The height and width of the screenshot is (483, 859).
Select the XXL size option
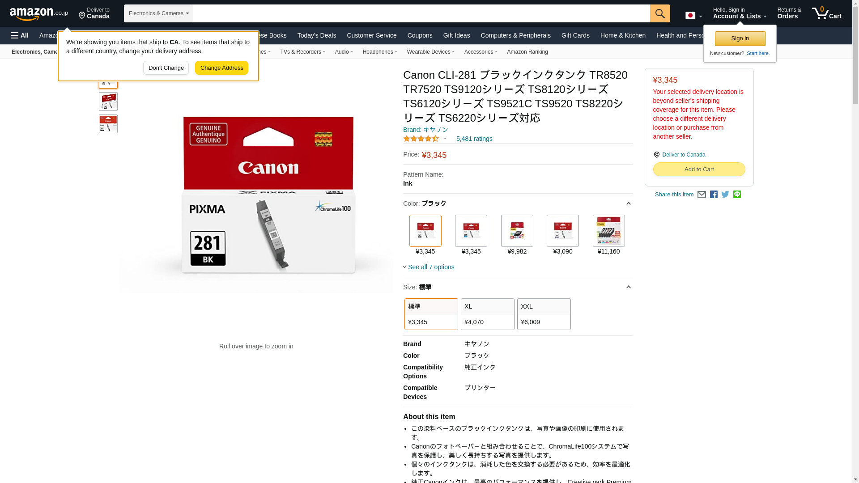tap(544, 314)
